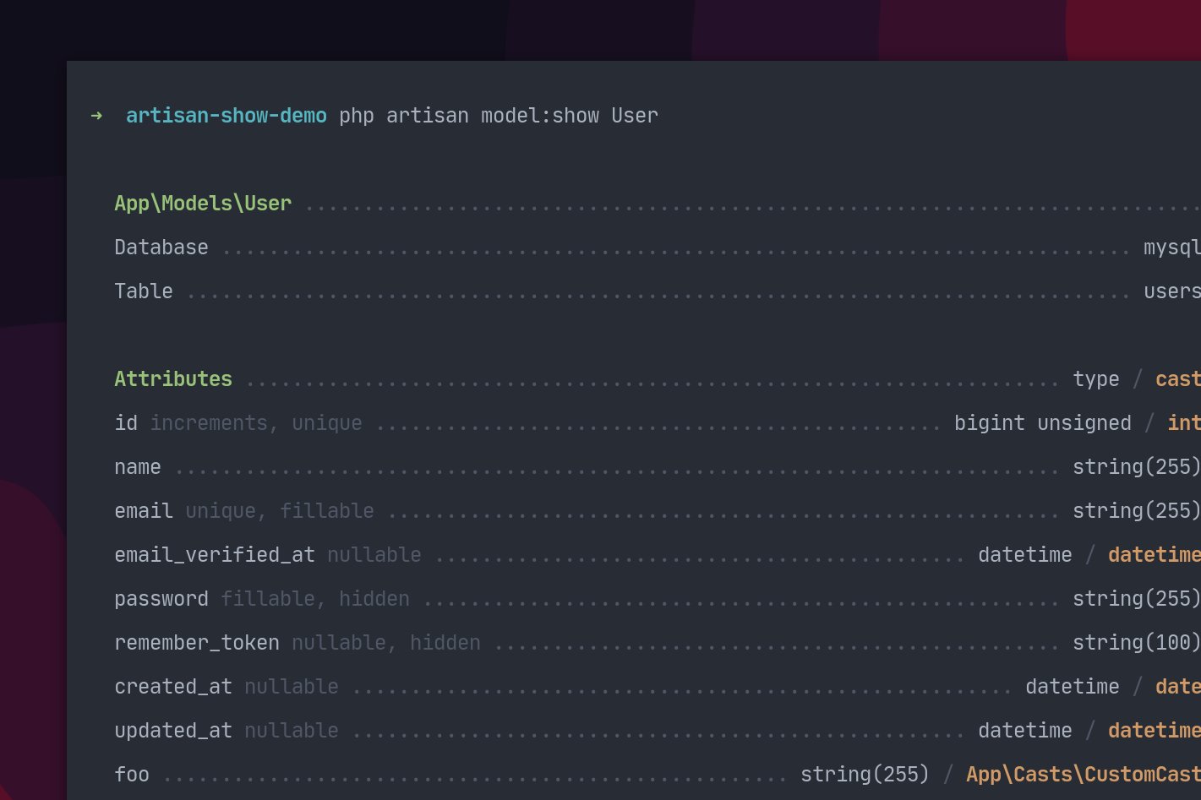Click 'string(255)' in the password row
The height and width of the screenshot is (800, 1201).
[1137, 599]
